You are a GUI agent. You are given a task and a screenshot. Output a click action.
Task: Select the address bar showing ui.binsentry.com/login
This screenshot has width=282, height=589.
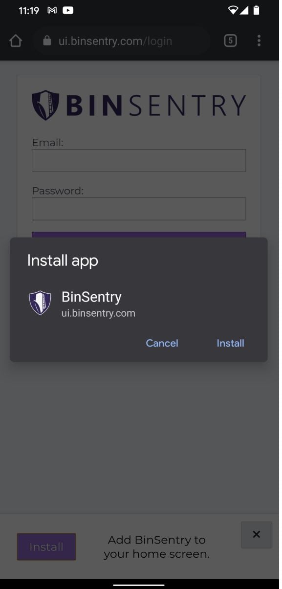click(121, 41)
